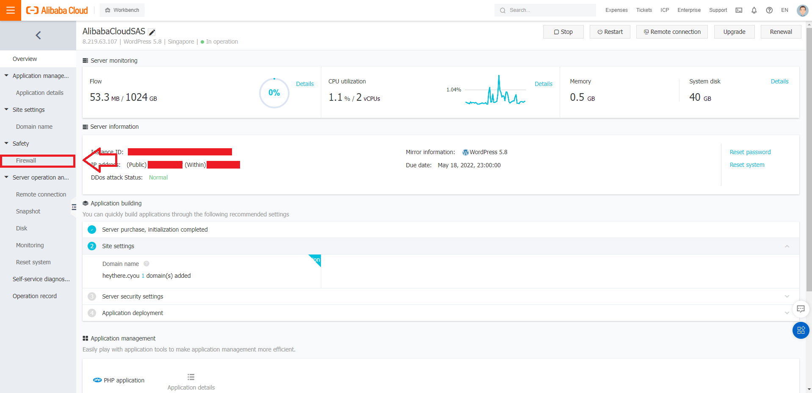Screen dimensions: 812x393
Task: Click the Server monitoring section icon
Action: pyautogui.click(x=86, y=61)
